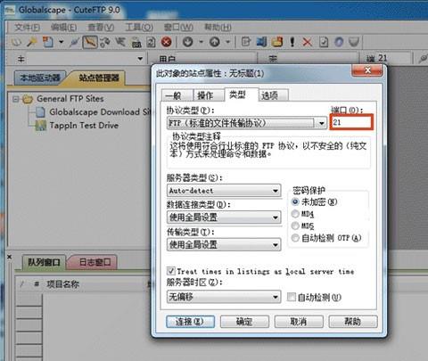This screenshot has height=361, width=428.
Task: Open the 数据连接类型 dropdown
Action: (224, 217)
